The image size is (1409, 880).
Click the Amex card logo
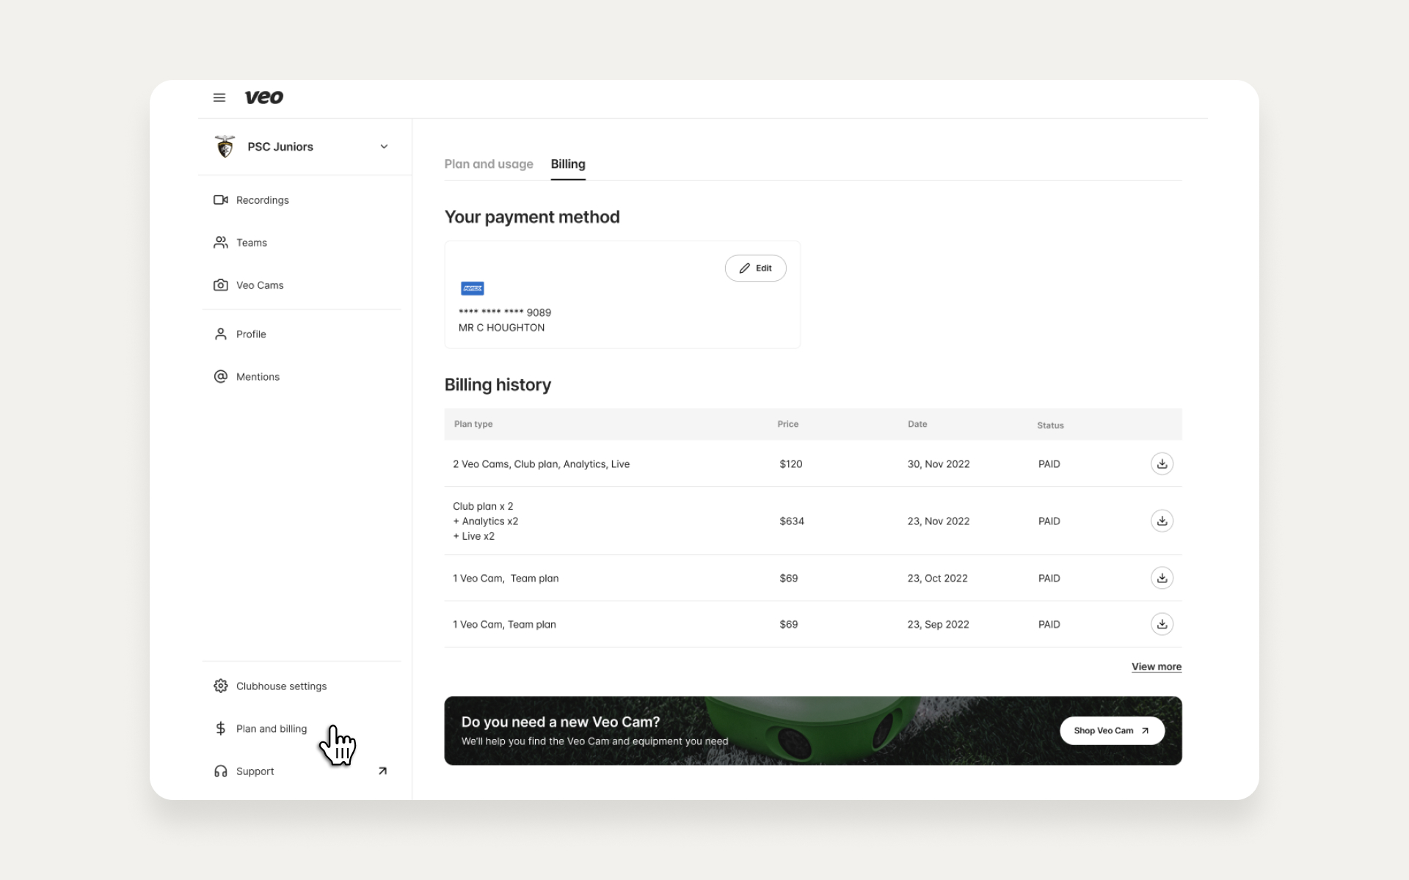(x=472, y=288)
